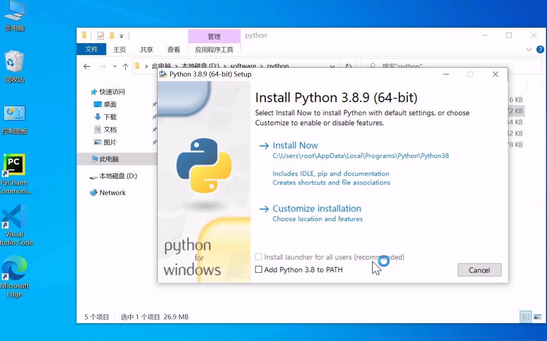
Task: Open the Quick Access Toolbar customize dropdown
Action: click(122, 36)
